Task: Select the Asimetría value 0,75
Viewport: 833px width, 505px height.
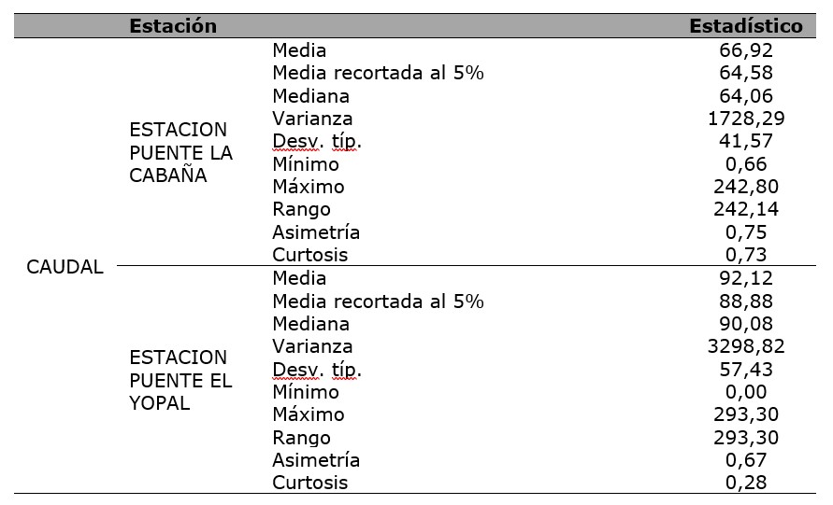Action: click(x=746, y=232)
